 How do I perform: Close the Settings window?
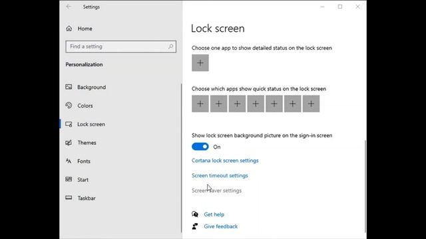tap(357, 7)
